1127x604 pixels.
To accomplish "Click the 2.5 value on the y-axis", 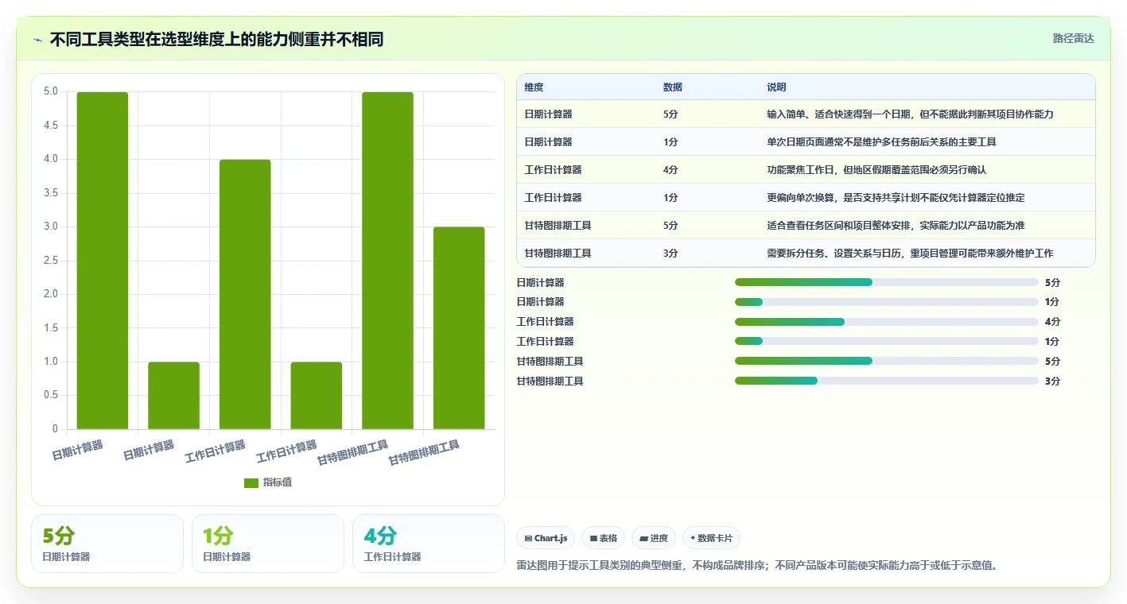I will pyautogui.click(x=50, y=261).
